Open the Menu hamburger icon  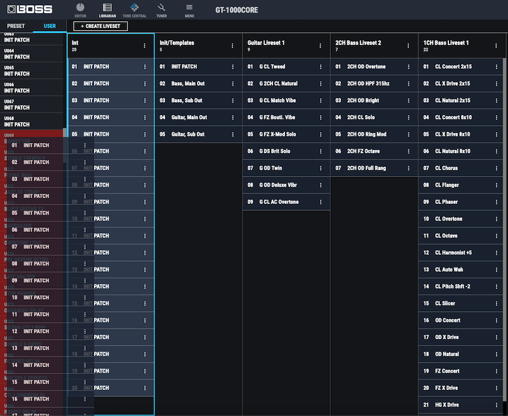pos(189,10)
